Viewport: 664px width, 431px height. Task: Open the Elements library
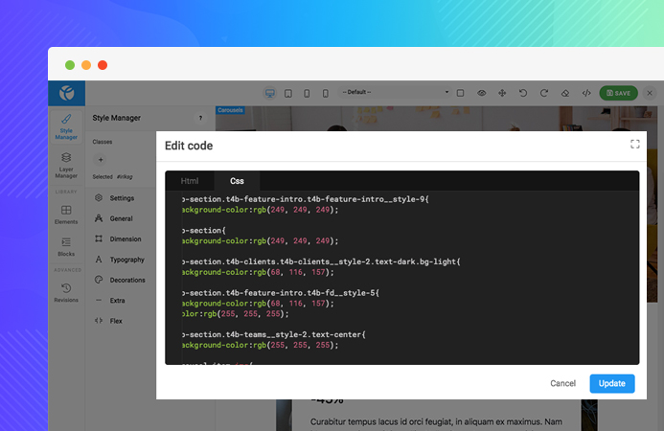(x=66, y=215)
